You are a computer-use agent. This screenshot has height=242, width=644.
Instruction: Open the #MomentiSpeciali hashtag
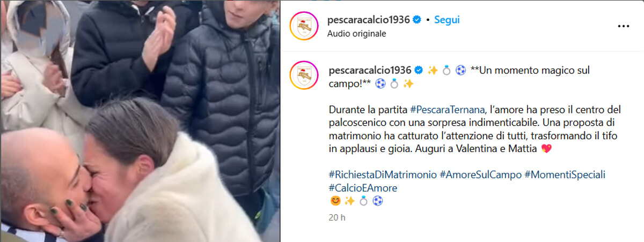tap(565, 175)
